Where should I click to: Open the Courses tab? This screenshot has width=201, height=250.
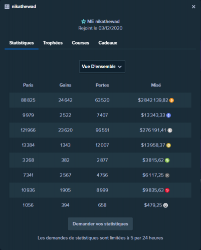click(81, 43)
